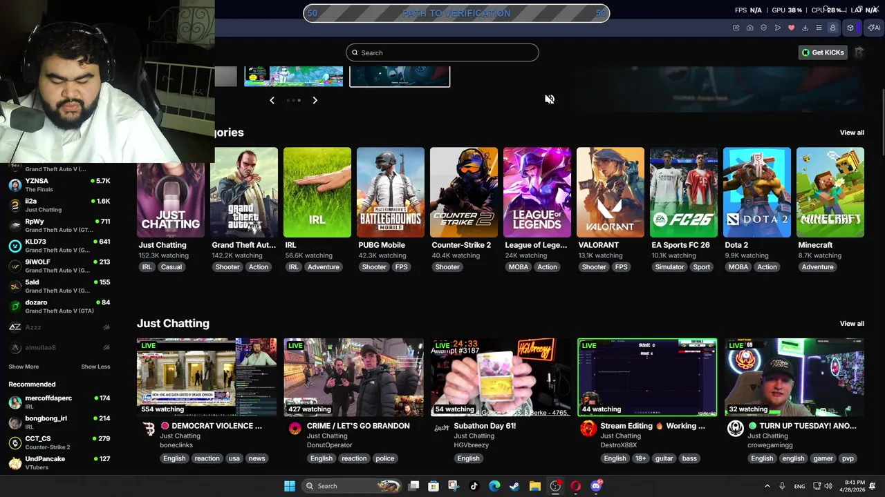Open ii2a channel in sidebar
The width and height of the screenshot is (885, 497).
click(59, 205)
